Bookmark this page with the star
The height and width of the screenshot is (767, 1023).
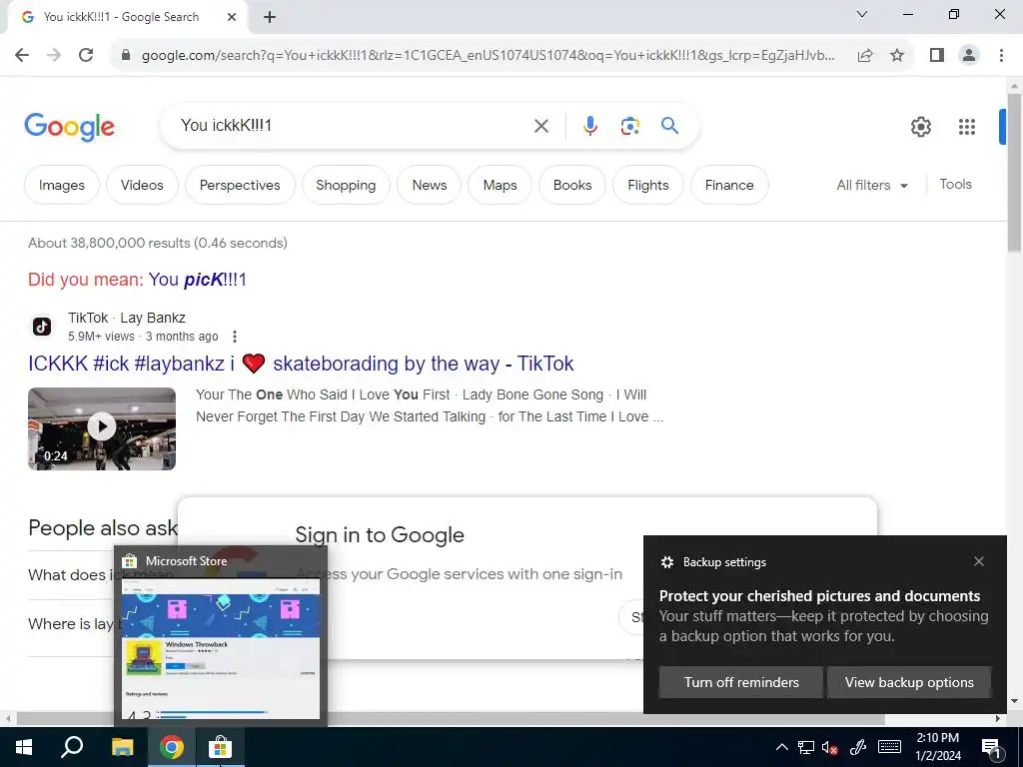897,56
